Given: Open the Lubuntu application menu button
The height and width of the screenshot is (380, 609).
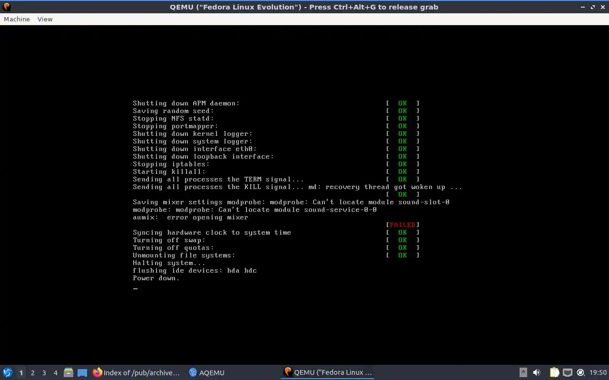Looking at the screenshot, I should tap(8, 372).
